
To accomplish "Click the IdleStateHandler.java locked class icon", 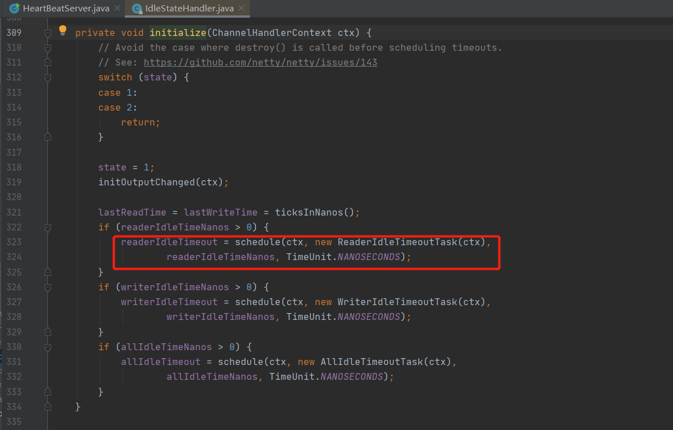I will [137, 9].
